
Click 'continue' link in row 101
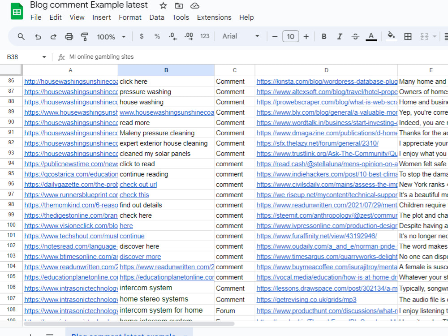[132, 236]
